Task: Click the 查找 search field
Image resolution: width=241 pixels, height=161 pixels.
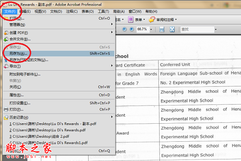Action: (198, 29)
